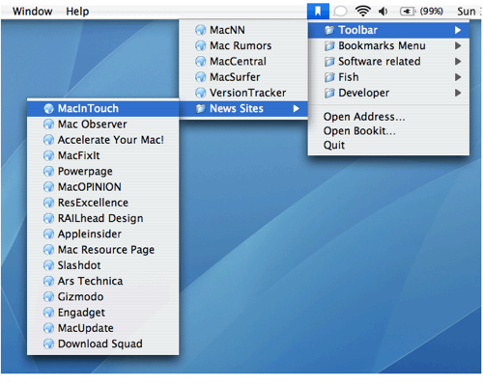Viewport: 483px width, 385px height.
Task: Click the folder icon beside Developer
Action: [329, 93]
